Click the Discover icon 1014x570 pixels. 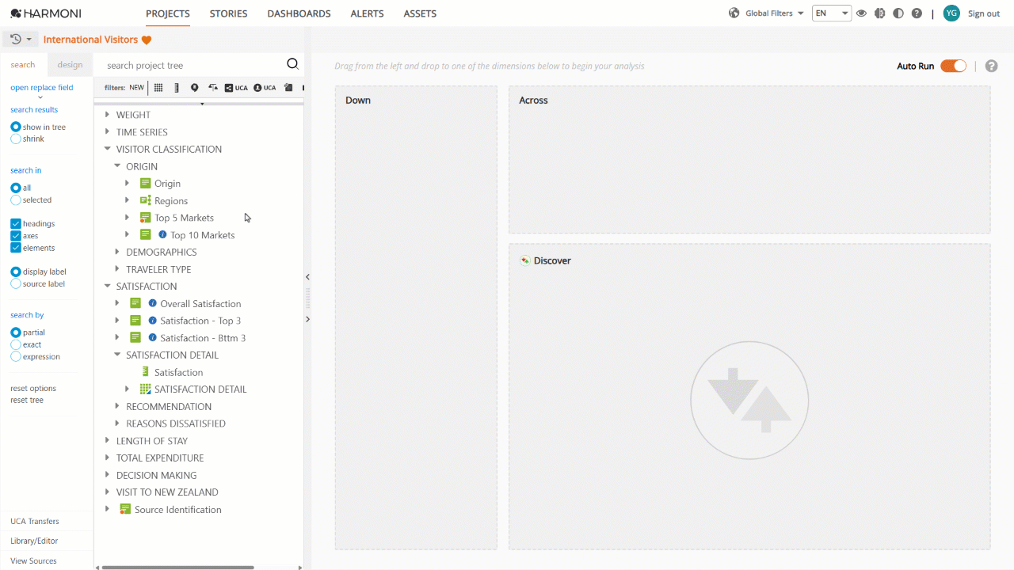[x=524, y=260]
